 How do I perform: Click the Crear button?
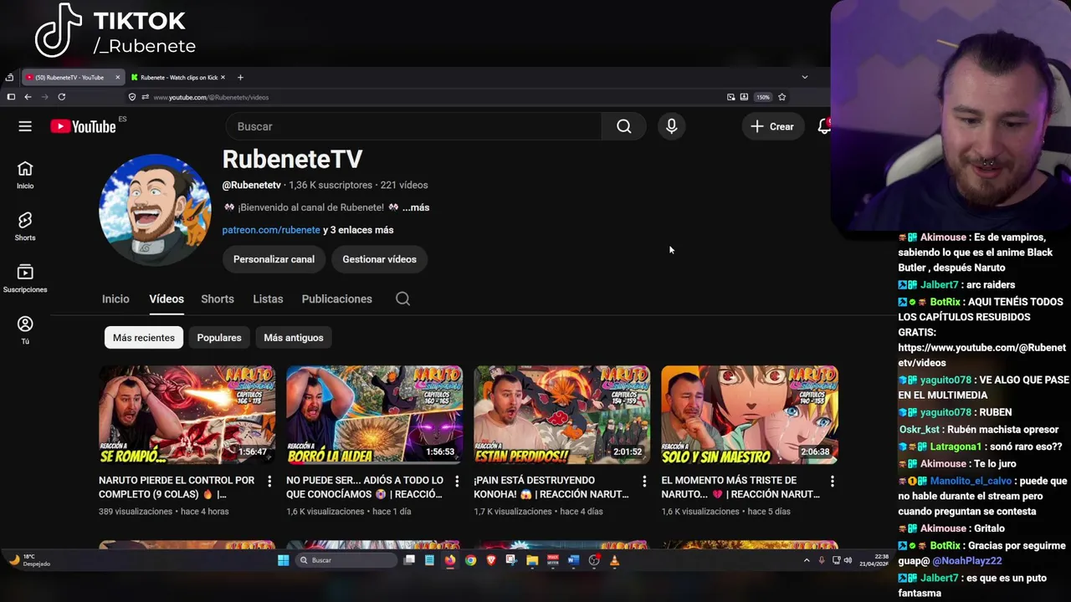[x=772, y=126]
